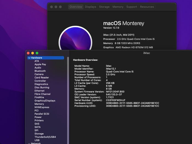Viewport: 192px width, 144px height.
Task: Select Disc Burning in the sidebar
Action: tap(42, 87)
